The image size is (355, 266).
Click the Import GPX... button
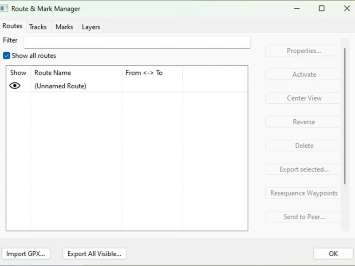click(x=26, y=254)
